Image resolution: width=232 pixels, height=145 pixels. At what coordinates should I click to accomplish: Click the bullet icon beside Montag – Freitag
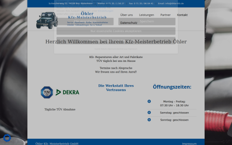[x=149, y=101]
